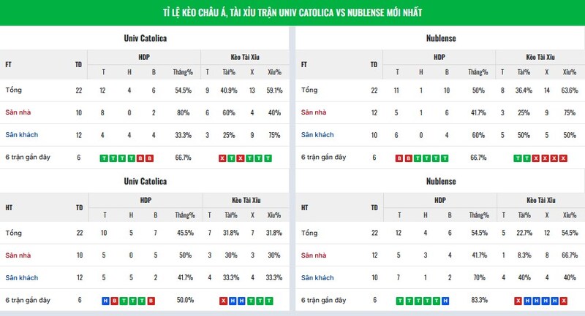
Task: Click the 6 trận gần đây label in Univ Catolica HT table
Action: coord(27,300)
